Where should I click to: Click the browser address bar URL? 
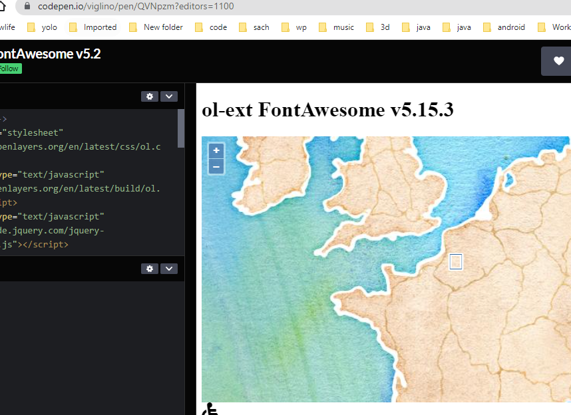point(133,7)
